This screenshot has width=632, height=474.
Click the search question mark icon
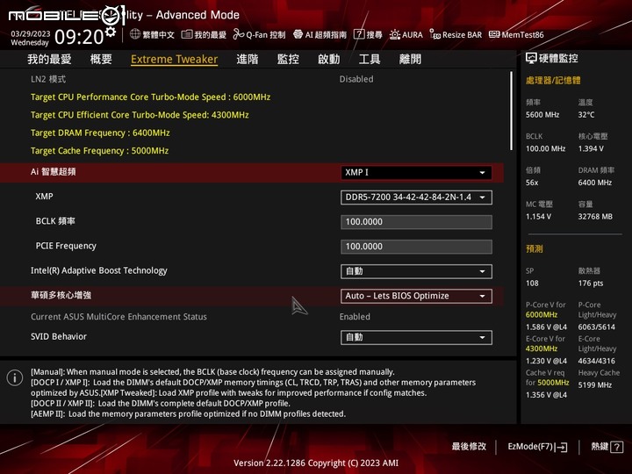pos(359,34)
